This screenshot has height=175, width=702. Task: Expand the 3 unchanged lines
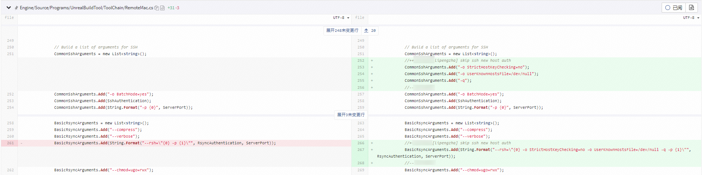tap(350, 115)
